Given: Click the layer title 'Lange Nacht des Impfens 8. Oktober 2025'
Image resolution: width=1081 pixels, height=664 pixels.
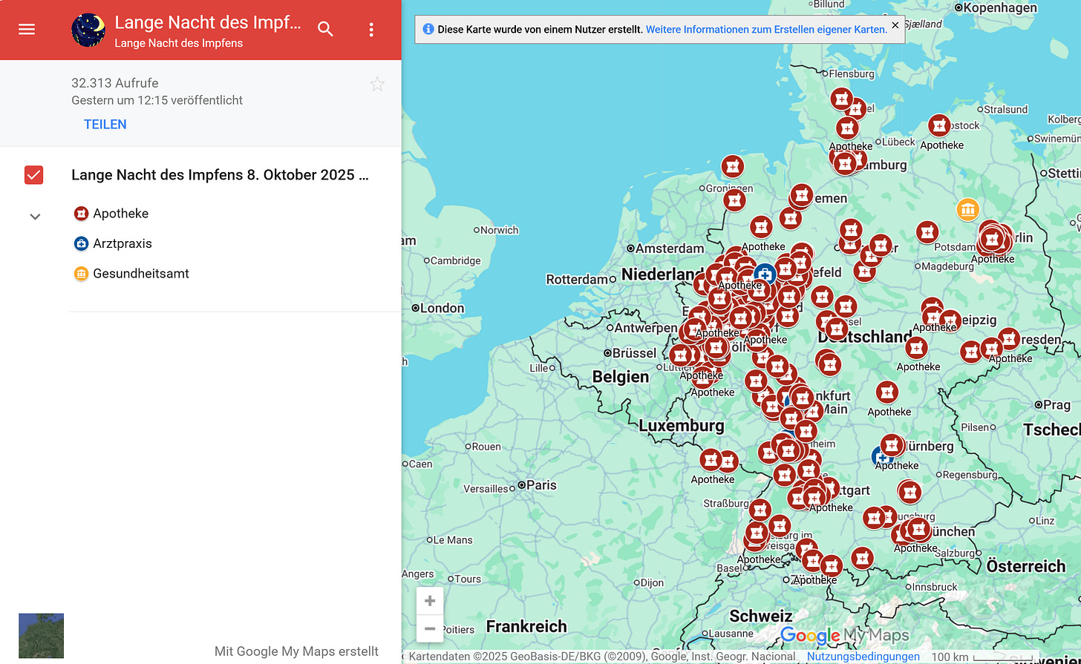Looking at the screenshot, I should pyautogui.click(x=221, y=175).
